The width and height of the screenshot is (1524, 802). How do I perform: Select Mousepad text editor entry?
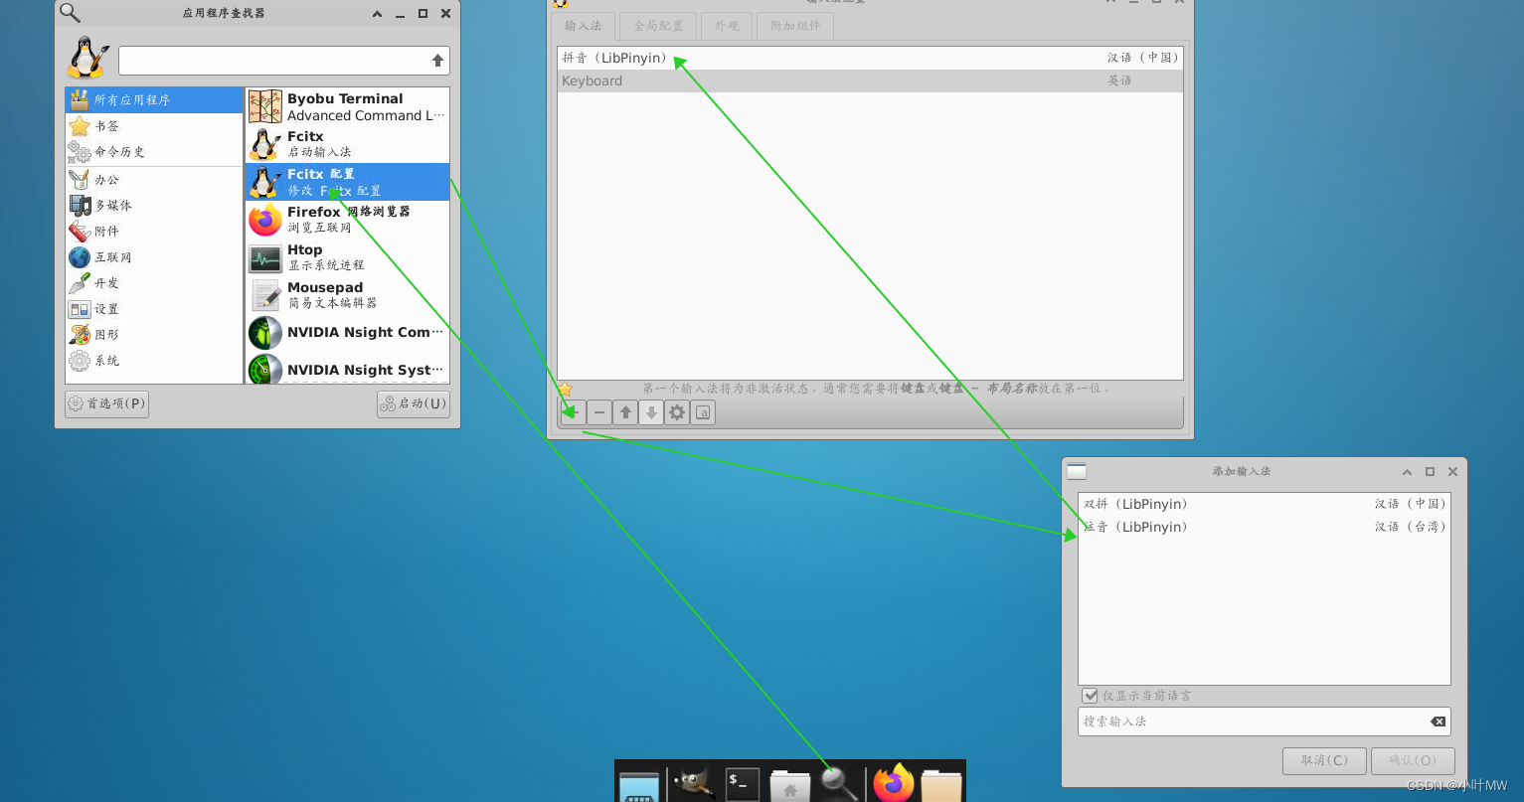[347, 295]
